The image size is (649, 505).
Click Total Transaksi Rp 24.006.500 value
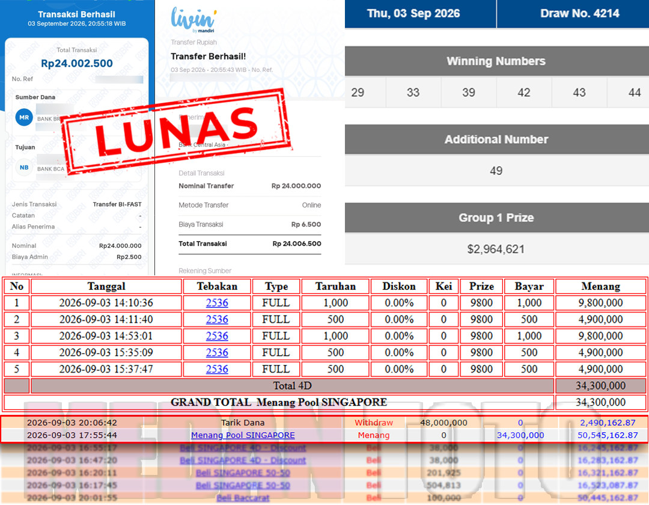pos(297,243)
